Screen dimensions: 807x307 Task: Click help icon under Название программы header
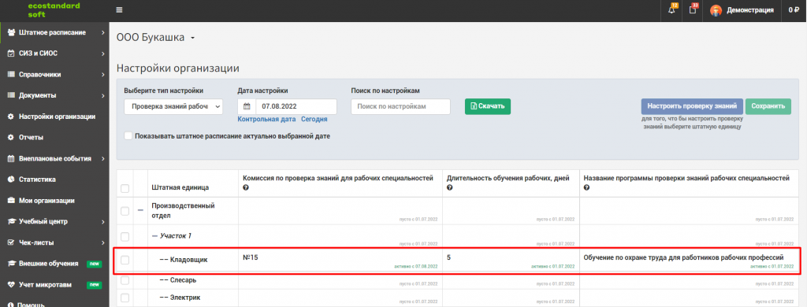586,187
